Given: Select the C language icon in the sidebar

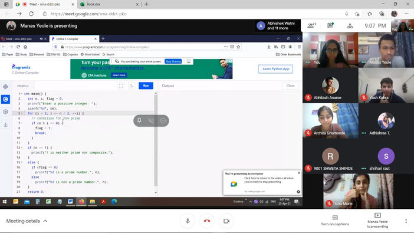Looking at the screenshot, I should (5, 99).
